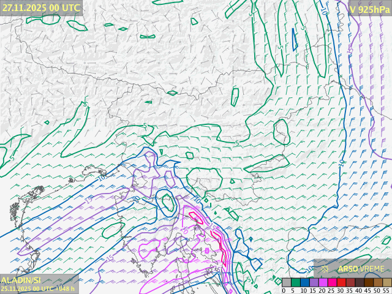392x294 pixels.
Task: Select the gray 0 legend color swatch
Action: click(x=286, y=282)
